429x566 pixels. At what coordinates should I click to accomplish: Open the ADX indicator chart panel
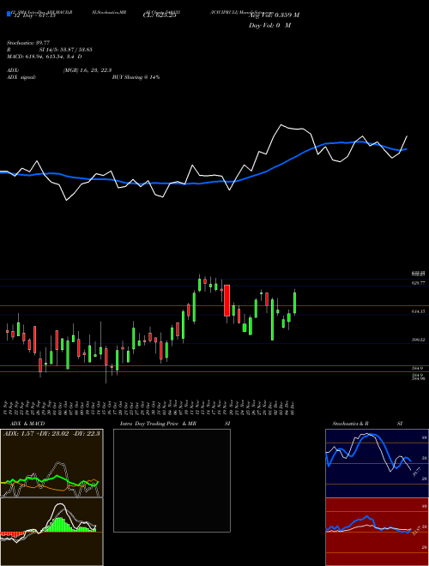(x=51, y=463)
